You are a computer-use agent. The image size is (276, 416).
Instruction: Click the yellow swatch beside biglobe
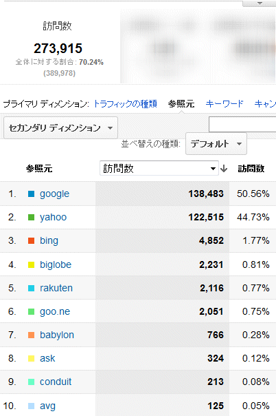pyautogui.click(x=31, y=264)
